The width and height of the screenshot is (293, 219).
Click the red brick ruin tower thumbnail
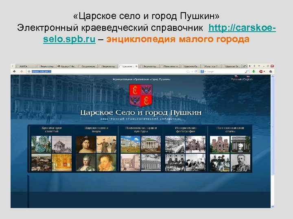pos(220,144)
